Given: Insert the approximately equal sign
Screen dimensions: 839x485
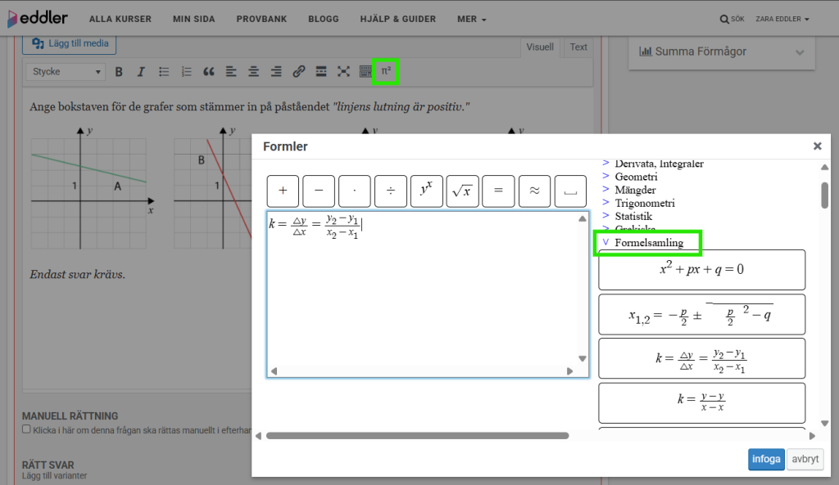Looking at the screenshot, I should 534,191.
